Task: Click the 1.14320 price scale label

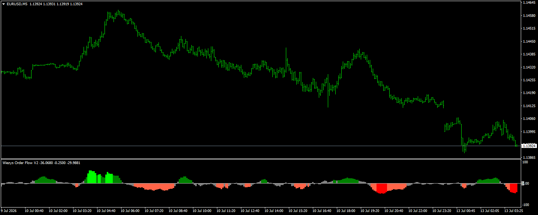Action: [x=529, y=67]
